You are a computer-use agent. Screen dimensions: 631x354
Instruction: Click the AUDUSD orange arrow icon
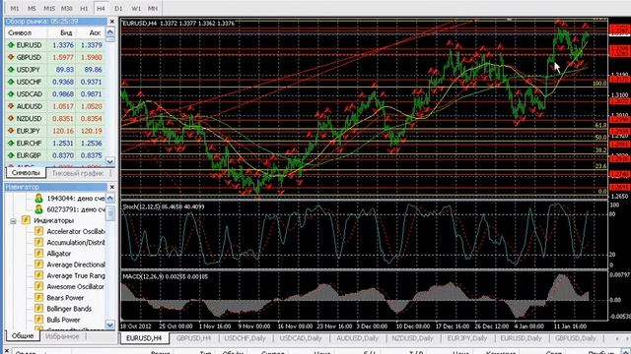tap(11, 106)
